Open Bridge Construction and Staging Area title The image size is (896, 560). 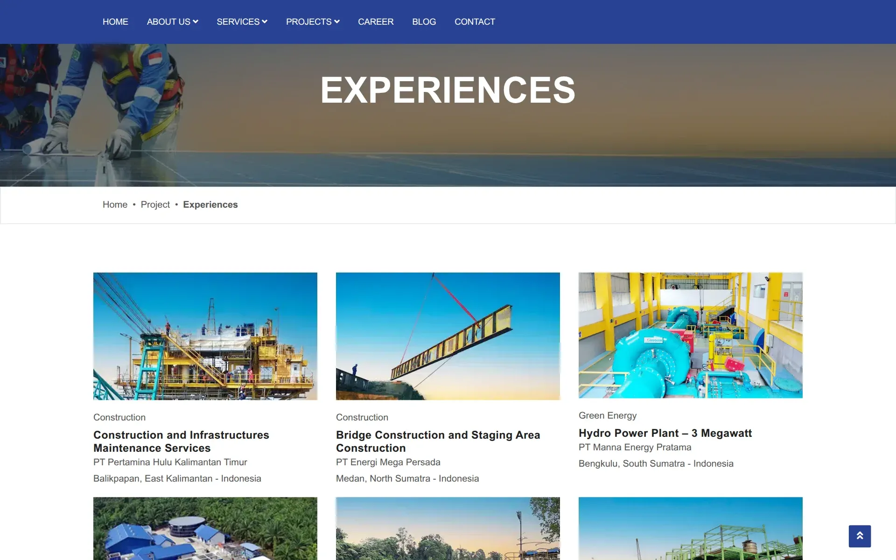(x=438, y=441)
